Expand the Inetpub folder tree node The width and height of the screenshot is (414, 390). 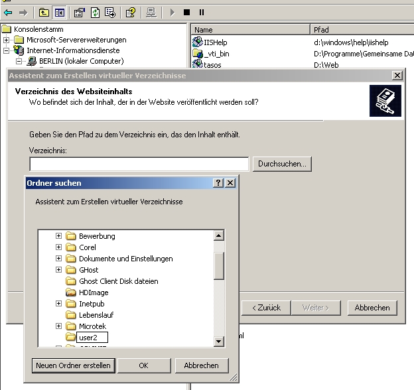[x=58, y=304]
